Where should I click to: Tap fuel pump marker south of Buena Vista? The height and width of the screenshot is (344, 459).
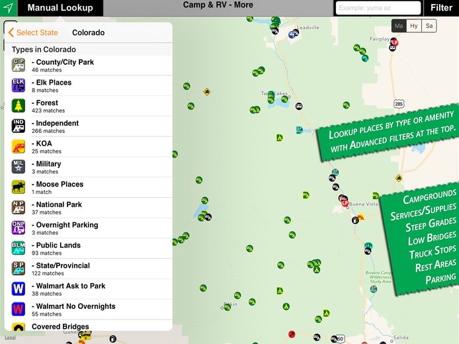(x=355, y=220)
